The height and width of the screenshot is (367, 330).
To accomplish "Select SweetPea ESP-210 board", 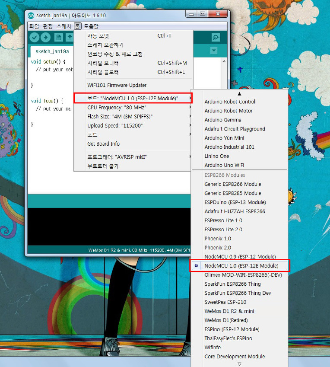I will pos(239,302).
